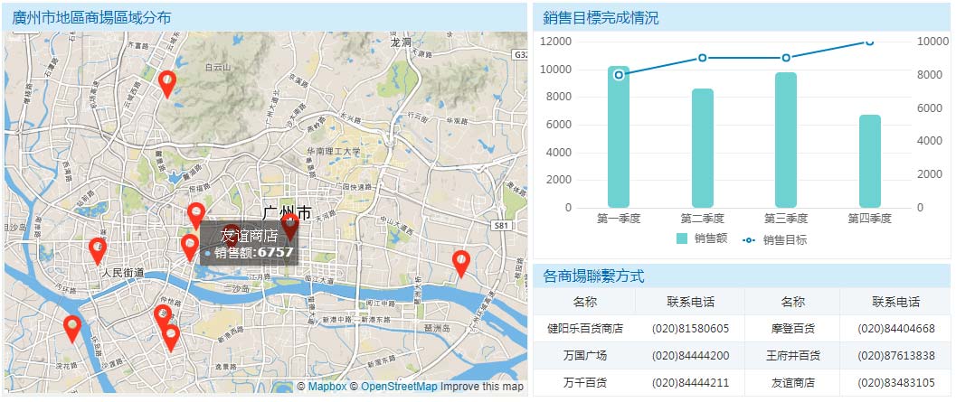
Task: Select the map pin just above 人民街道
Action: [x=98, y=251]
